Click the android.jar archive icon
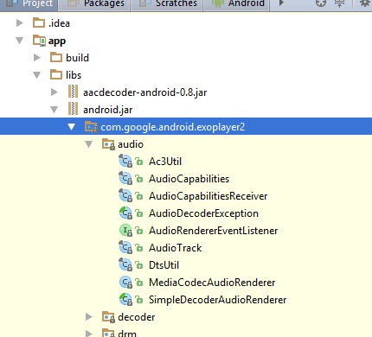The width and height of the screenshot is (372, 337). 74,109
